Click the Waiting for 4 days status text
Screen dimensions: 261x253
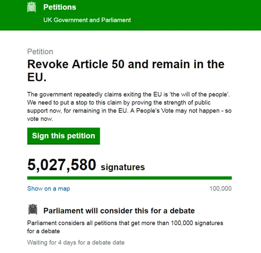(x=76, y=242)
